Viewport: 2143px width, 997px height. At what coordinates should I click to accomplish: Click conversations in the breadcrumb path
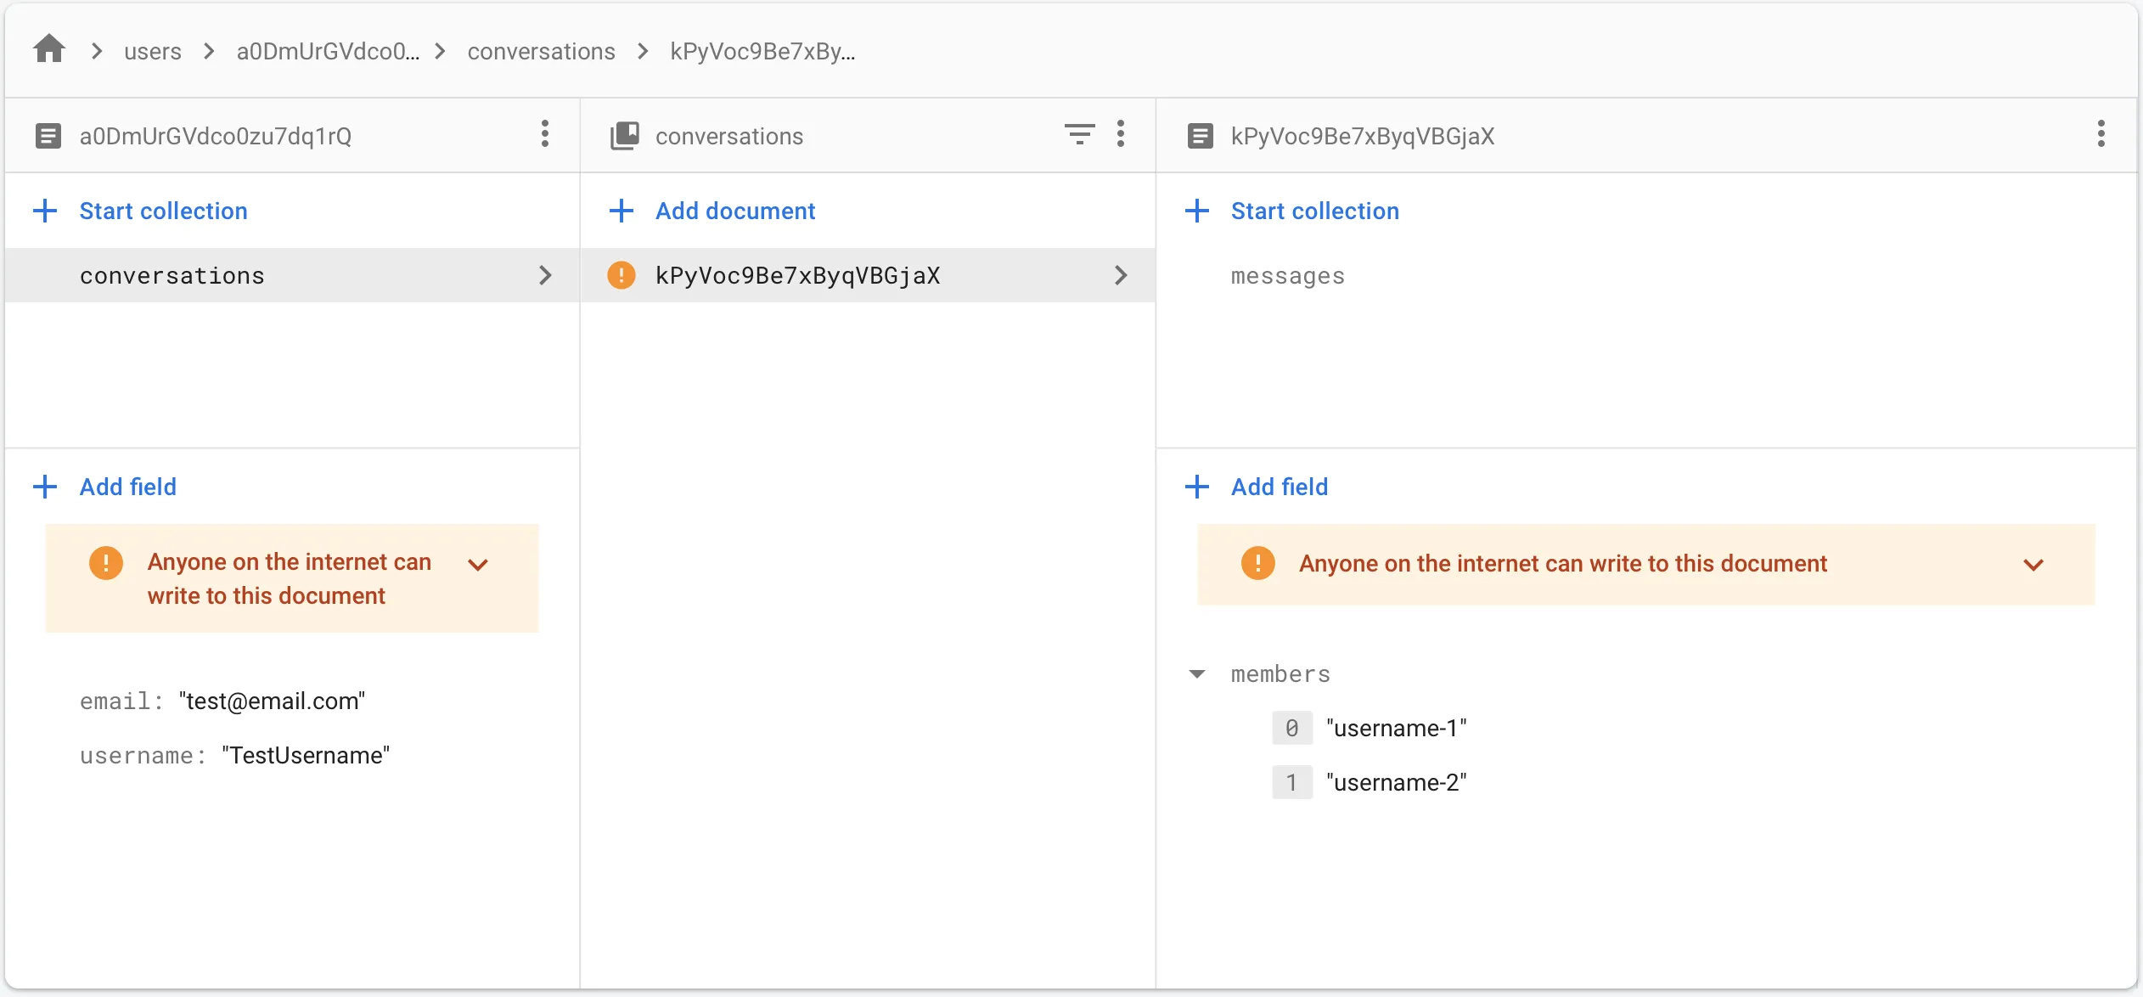tap(541, 51)
